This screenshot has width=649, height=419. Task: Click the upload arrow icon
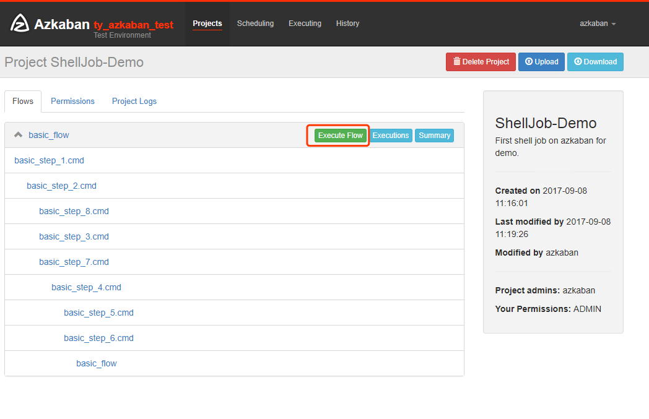[x=529, y=61]
